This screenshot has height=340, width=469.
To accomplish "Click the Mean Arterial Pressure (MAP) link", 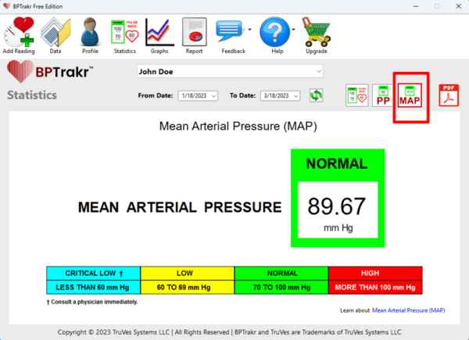I will [x=408, y=310].
